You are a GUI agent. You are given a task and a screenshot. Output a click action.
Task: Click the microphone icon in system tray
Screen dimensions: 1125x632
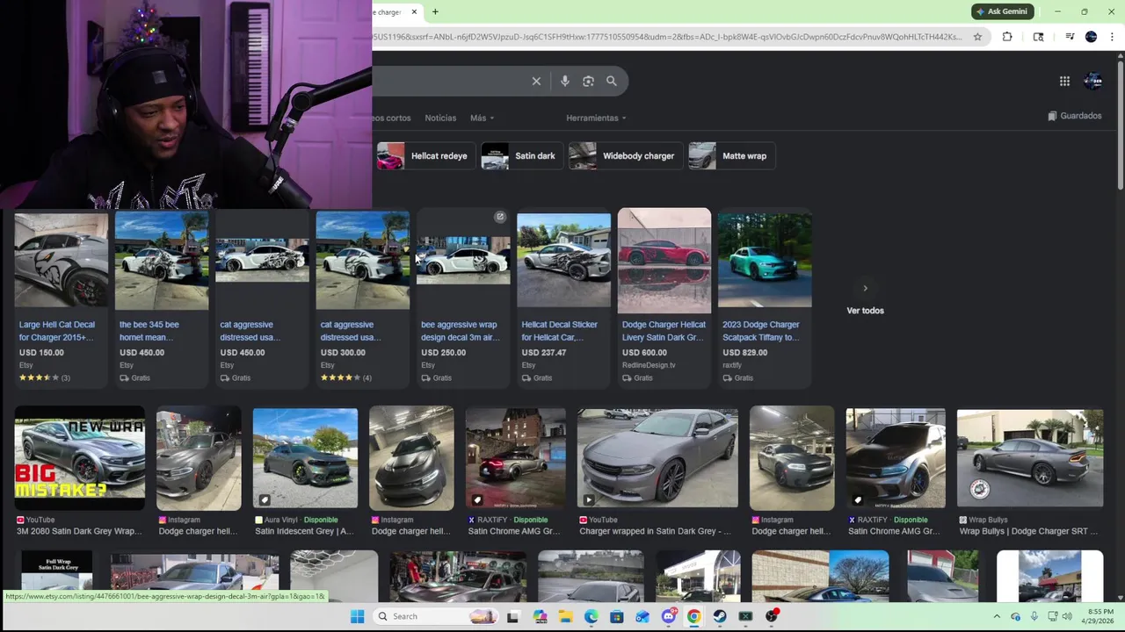1034,616
